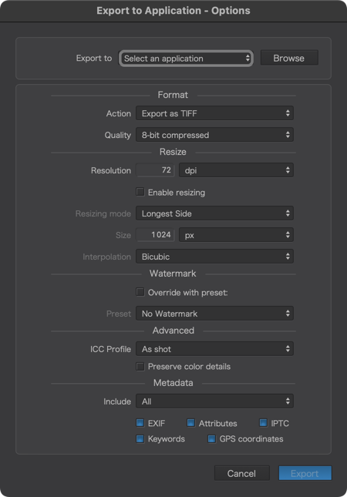Open the Export to application dropdown
347x497 pixels.
coord(186,59)
